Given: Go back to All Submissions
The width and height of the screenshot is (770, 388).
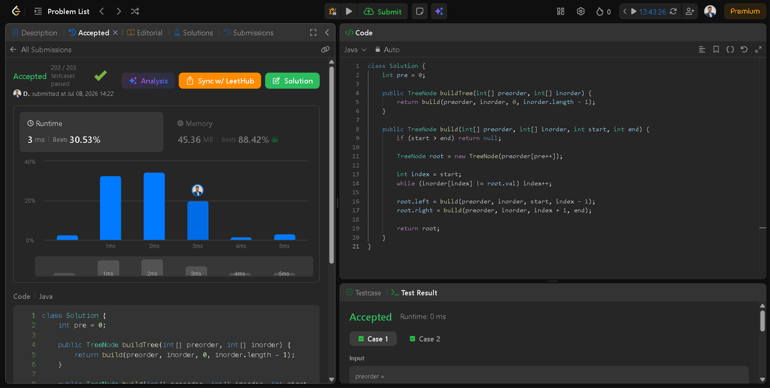Looking at the screenshot, I should (40, 49).
